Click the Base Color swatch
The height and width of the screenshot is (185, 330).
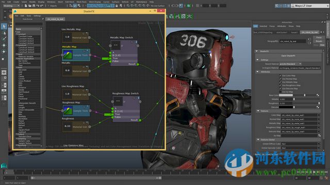click(x=286, y=95)
